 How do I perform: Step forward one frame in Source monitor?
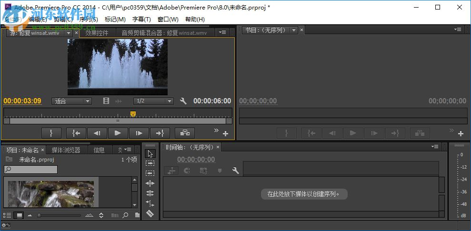[139, 133]
